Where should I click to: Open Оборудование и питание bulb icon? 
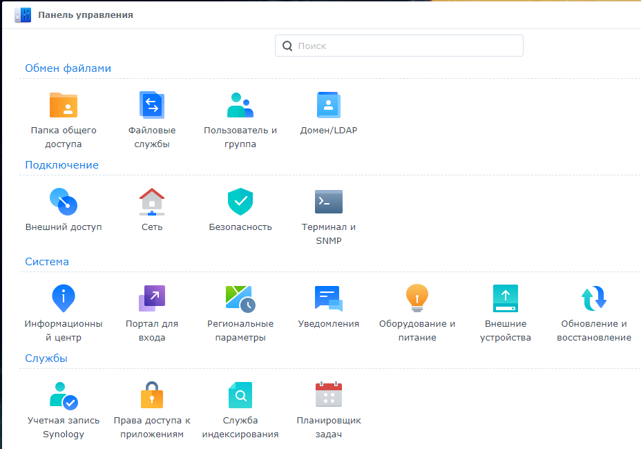click(417, 298)
